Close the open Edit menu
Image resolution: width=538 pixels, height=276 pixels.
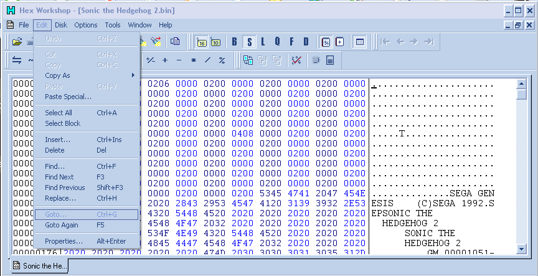pyautogui.click(x=42, y=25)
